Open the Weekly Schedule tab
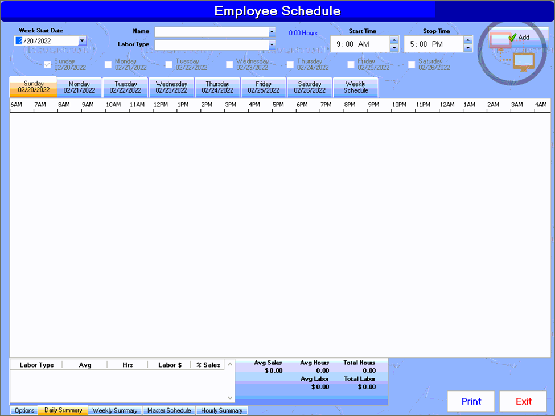This screenshot has height=416, width=555. [356, 87]
